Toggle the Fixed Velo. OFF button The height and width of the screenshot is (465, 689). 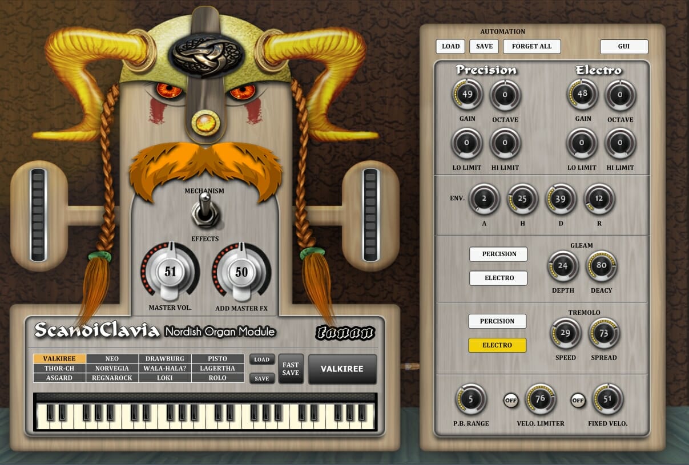(578, 401)
